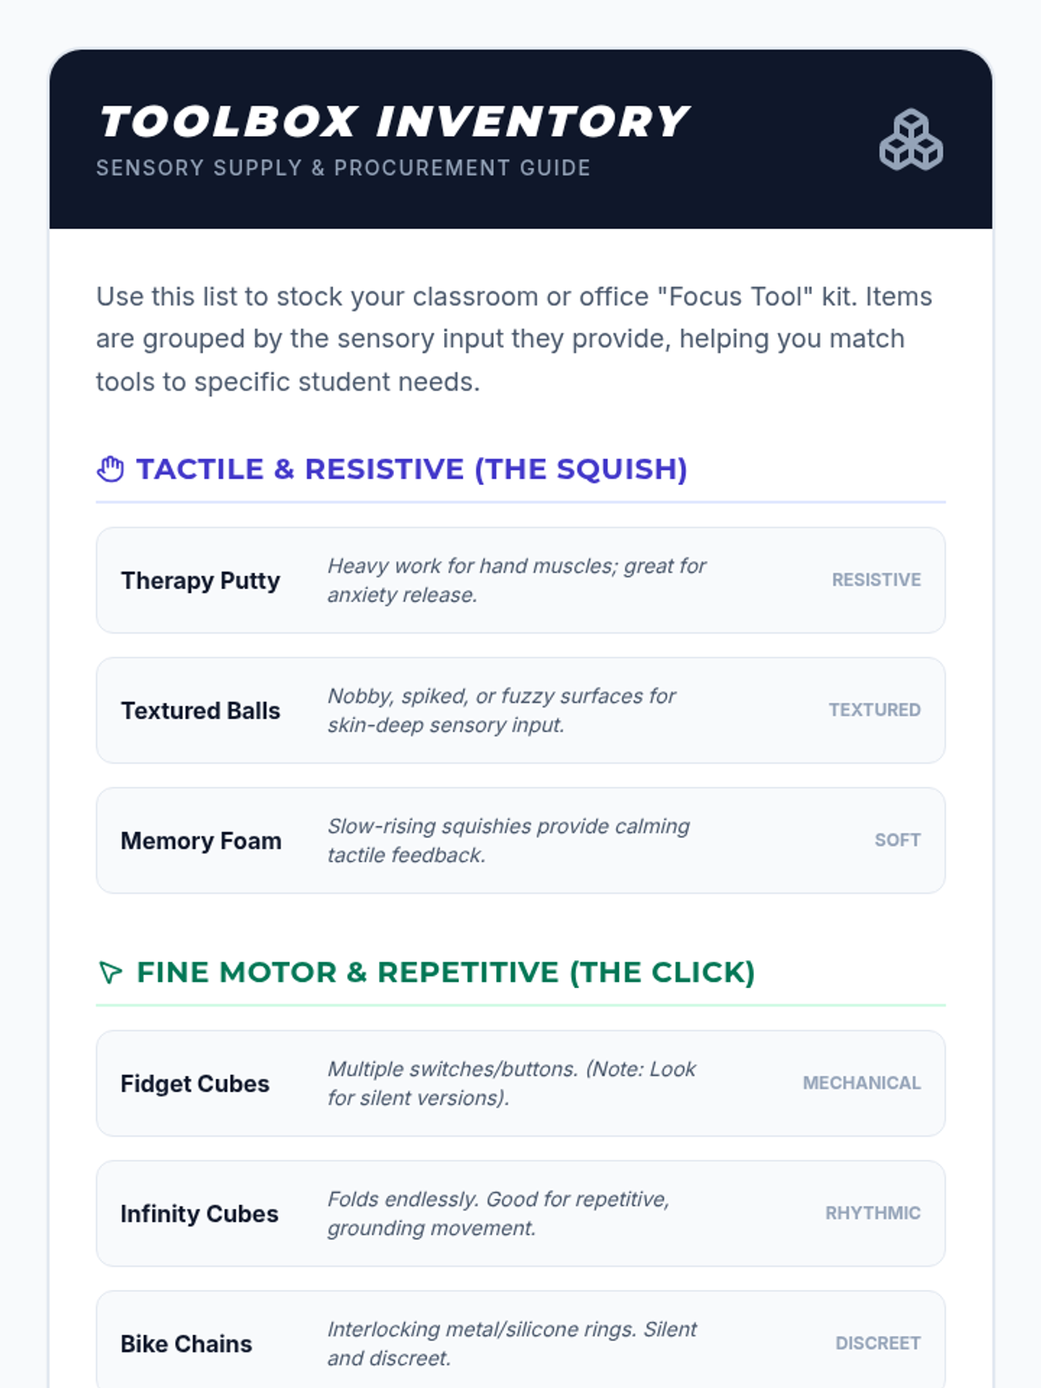Viewport: 1041px width, 1388px height.
Task: Click the RHYTHMIC tag label
Action: click(873, 1214)
